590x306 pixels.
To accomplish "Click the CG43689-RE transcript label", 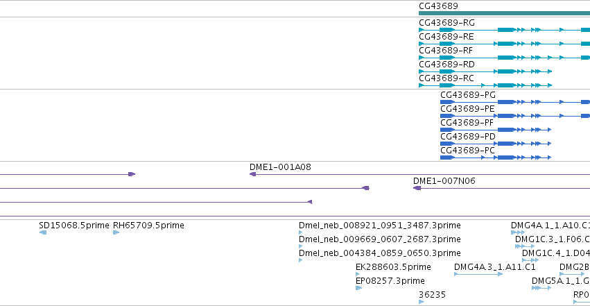I will (446, 37).
